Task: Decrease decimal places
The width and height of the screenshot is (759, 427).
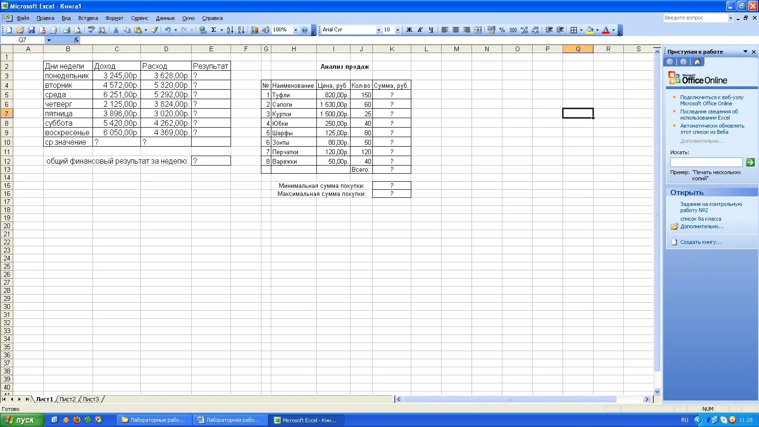Action: coord(535,30)
